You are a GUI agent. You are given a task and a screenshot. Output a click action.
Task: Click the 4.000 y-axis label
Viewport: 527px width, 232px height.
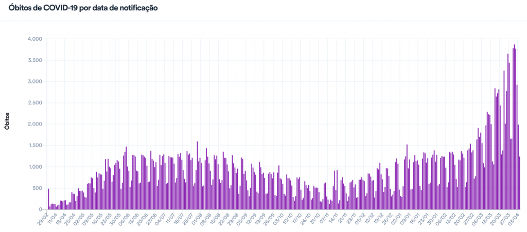[35, 39]
